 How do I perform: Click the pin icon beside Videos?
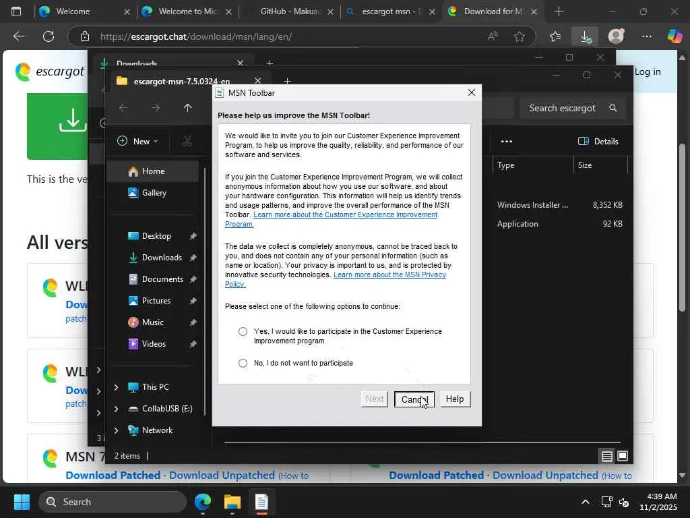click(x=193, y=344)
